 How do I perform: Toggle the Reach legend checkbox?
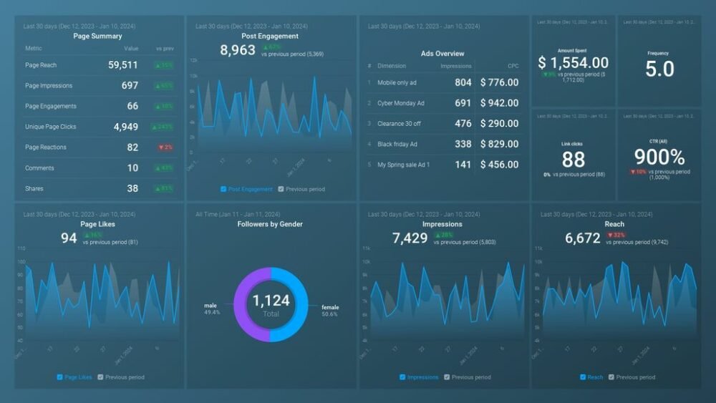[583, 377]
